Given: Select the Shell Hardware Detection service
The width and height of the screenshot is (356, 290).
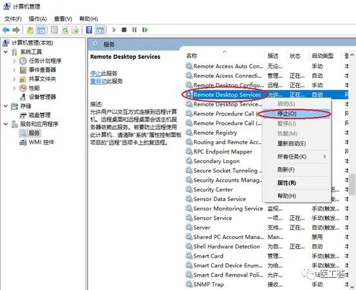Looking at the screenshot, I should coord(227,246).
